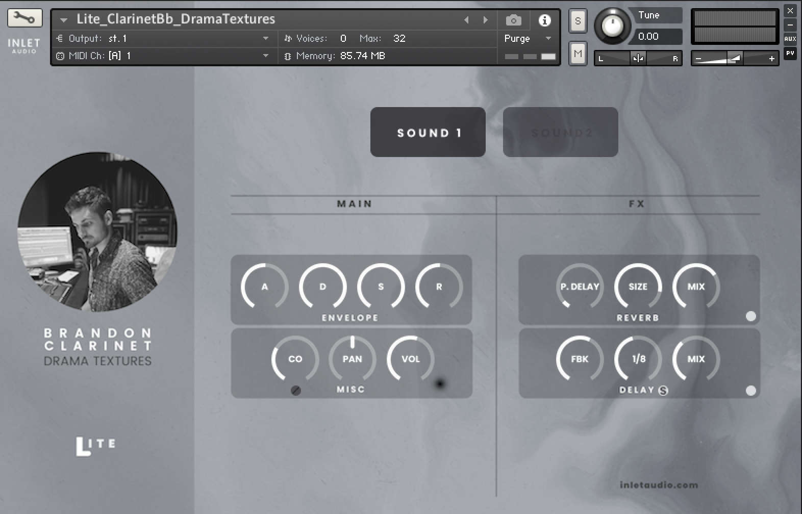The width and height of the screenshot is (802, 514).
Task: Select the SOUND 2 tab
Action: 561,132
